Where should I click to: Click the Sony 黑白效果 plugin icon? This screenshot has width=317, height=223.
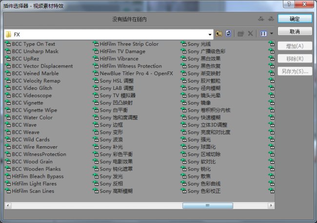(x=183, y=59)
